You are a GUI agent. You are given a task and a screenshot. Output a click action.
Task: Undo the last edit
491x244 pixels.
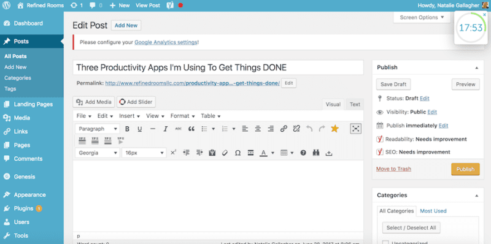[x=309, y=129]
